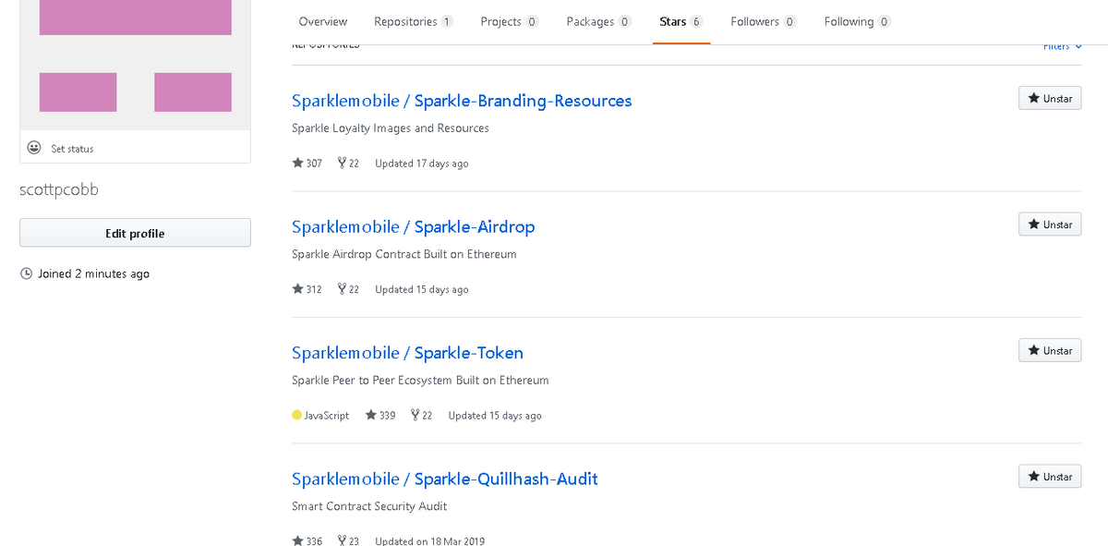Click the yellow JavaScript language dot
1108x546 pixels.
coord(297,415)
